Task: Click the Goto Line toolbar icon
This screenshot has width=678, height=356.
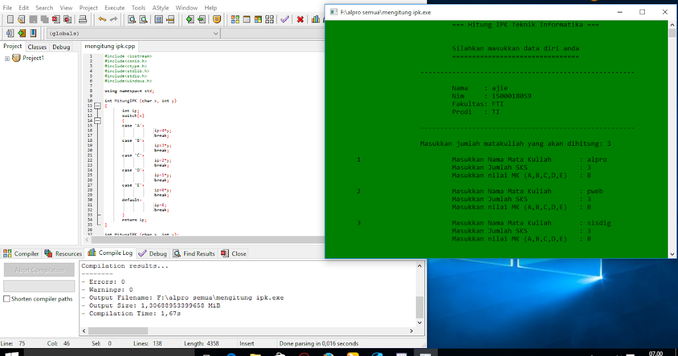Action: pyautogui.click(x=170, y=19)
